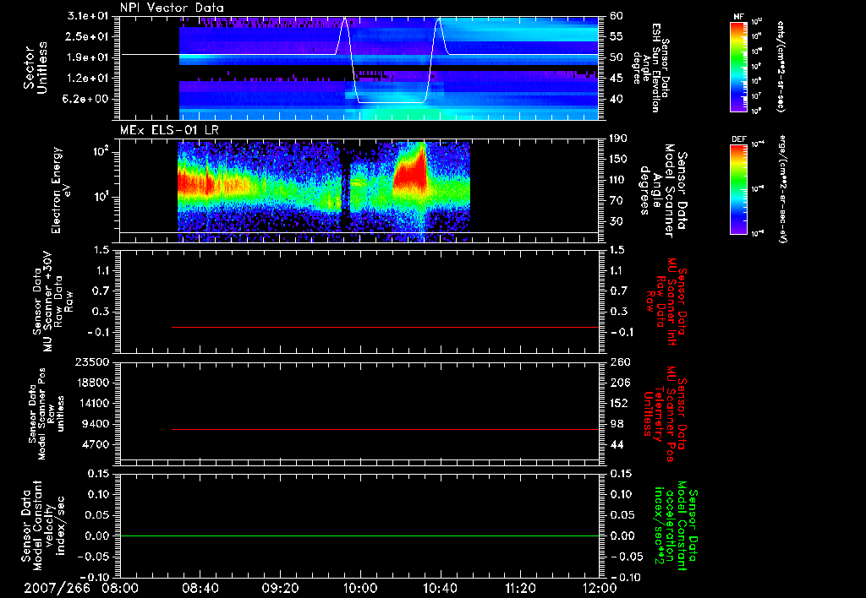Screen dimensions: 866x598
Task: Click the '9400' scanner position tick
Action: [96, 424]
